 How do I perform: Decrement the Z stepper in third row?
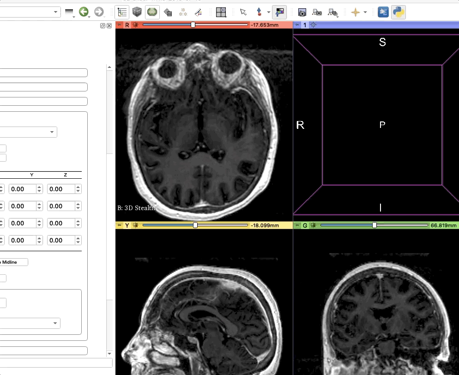coord(78,226)
